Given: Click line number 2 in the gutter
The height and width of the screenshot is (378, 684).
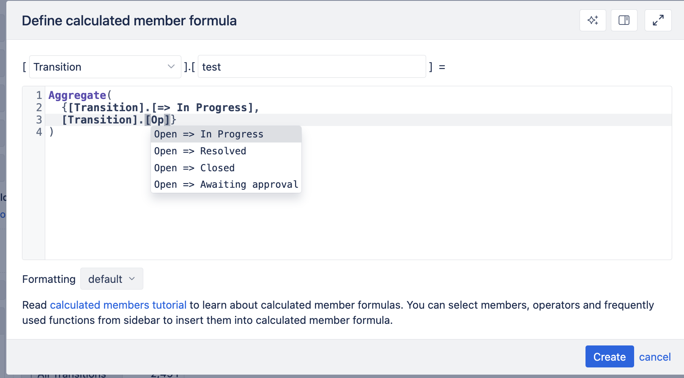Looking at the screenshot, I should click(38, 107).
